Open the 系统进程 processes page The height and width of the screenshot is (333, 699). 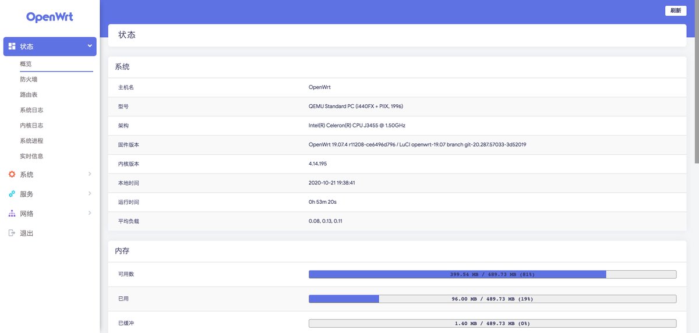(31, 141)
